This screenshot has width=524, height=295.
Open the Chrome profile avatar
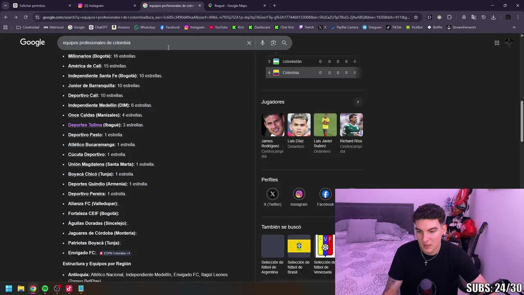[508, 17]
